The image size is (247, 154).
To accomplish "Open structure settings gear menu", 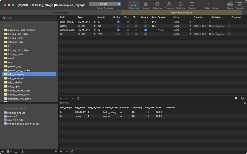I will click(x=236, y=98).
